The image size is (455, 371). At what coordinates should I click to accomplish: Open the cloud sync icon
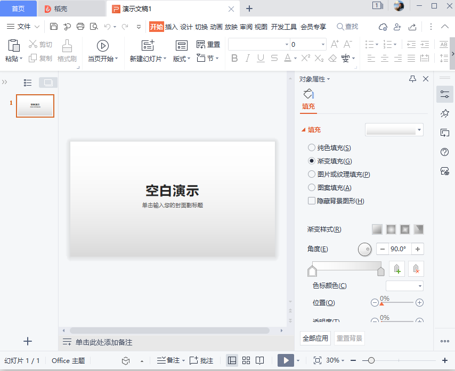[x=383, y=27]
